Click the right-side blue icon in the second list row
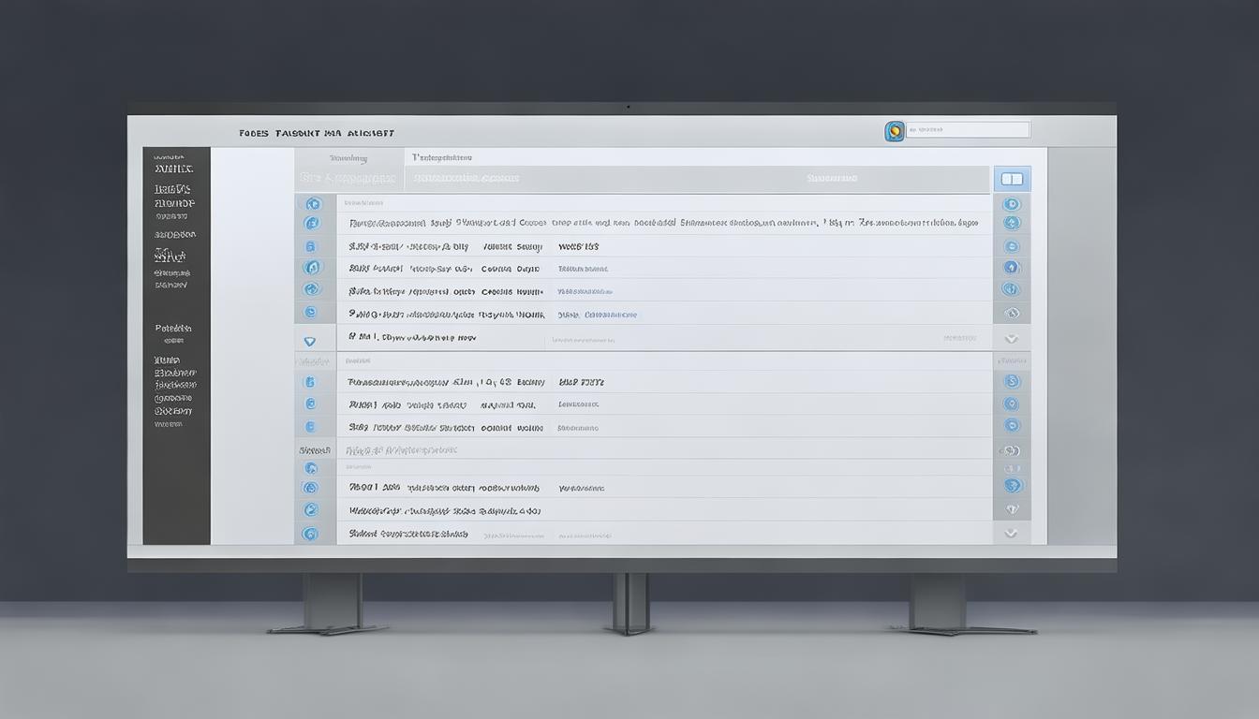The image size is (1259, 719). 1011,223
